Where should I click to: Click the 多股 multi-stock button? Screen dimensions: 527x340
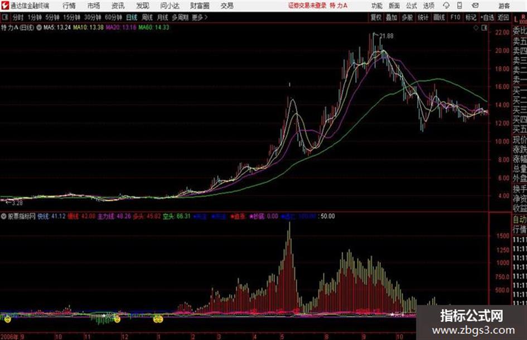click(407, 17)
